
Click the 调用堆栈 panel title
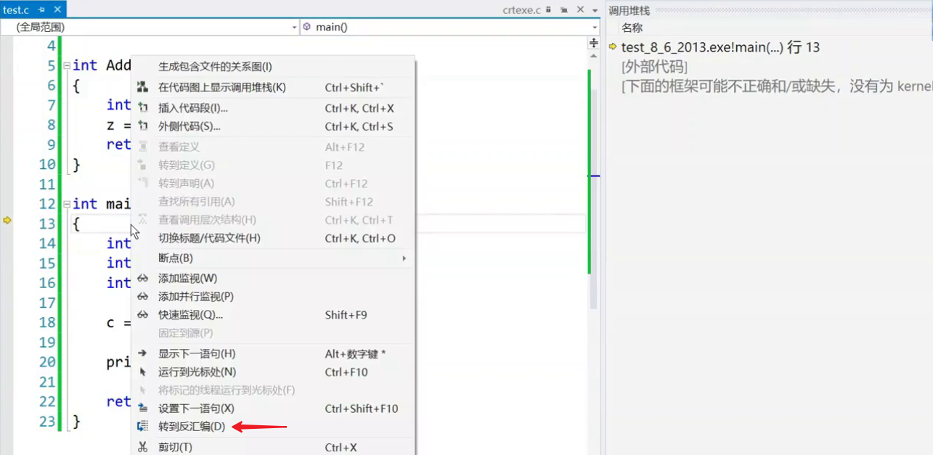click(629, 10)
